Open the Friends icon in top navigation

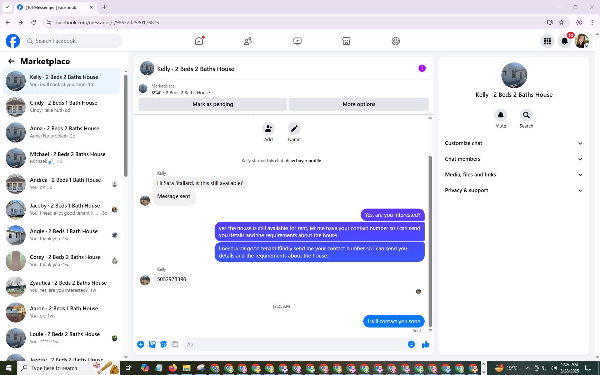coord(248,41)
